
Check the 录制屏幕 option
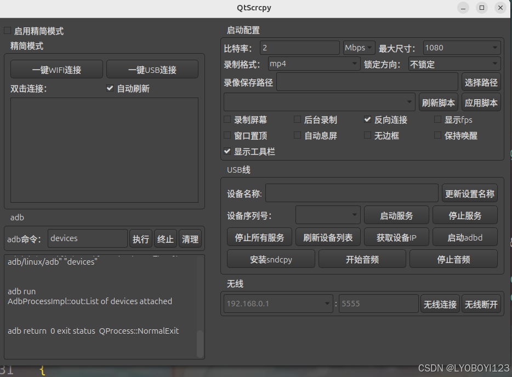(227, 119)
